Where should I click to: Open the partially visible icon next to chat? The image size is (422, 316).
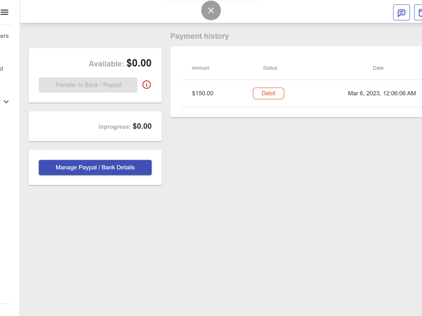pos(418,12)
